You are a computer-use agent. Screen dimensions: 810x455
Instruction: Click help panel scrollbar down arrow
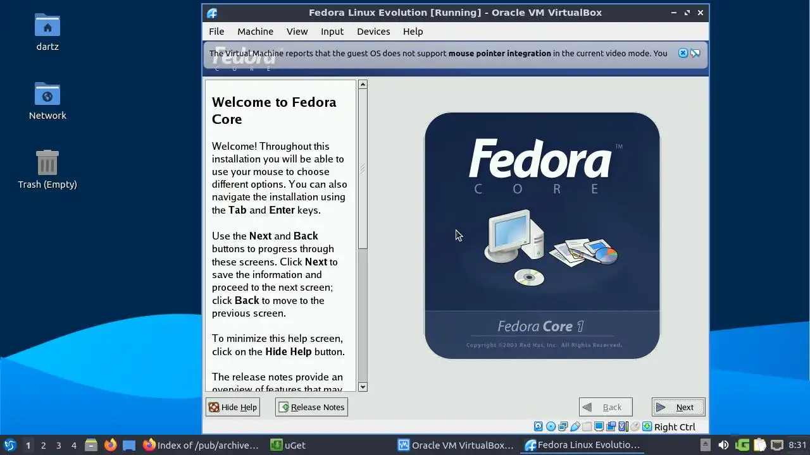point(363,387)
